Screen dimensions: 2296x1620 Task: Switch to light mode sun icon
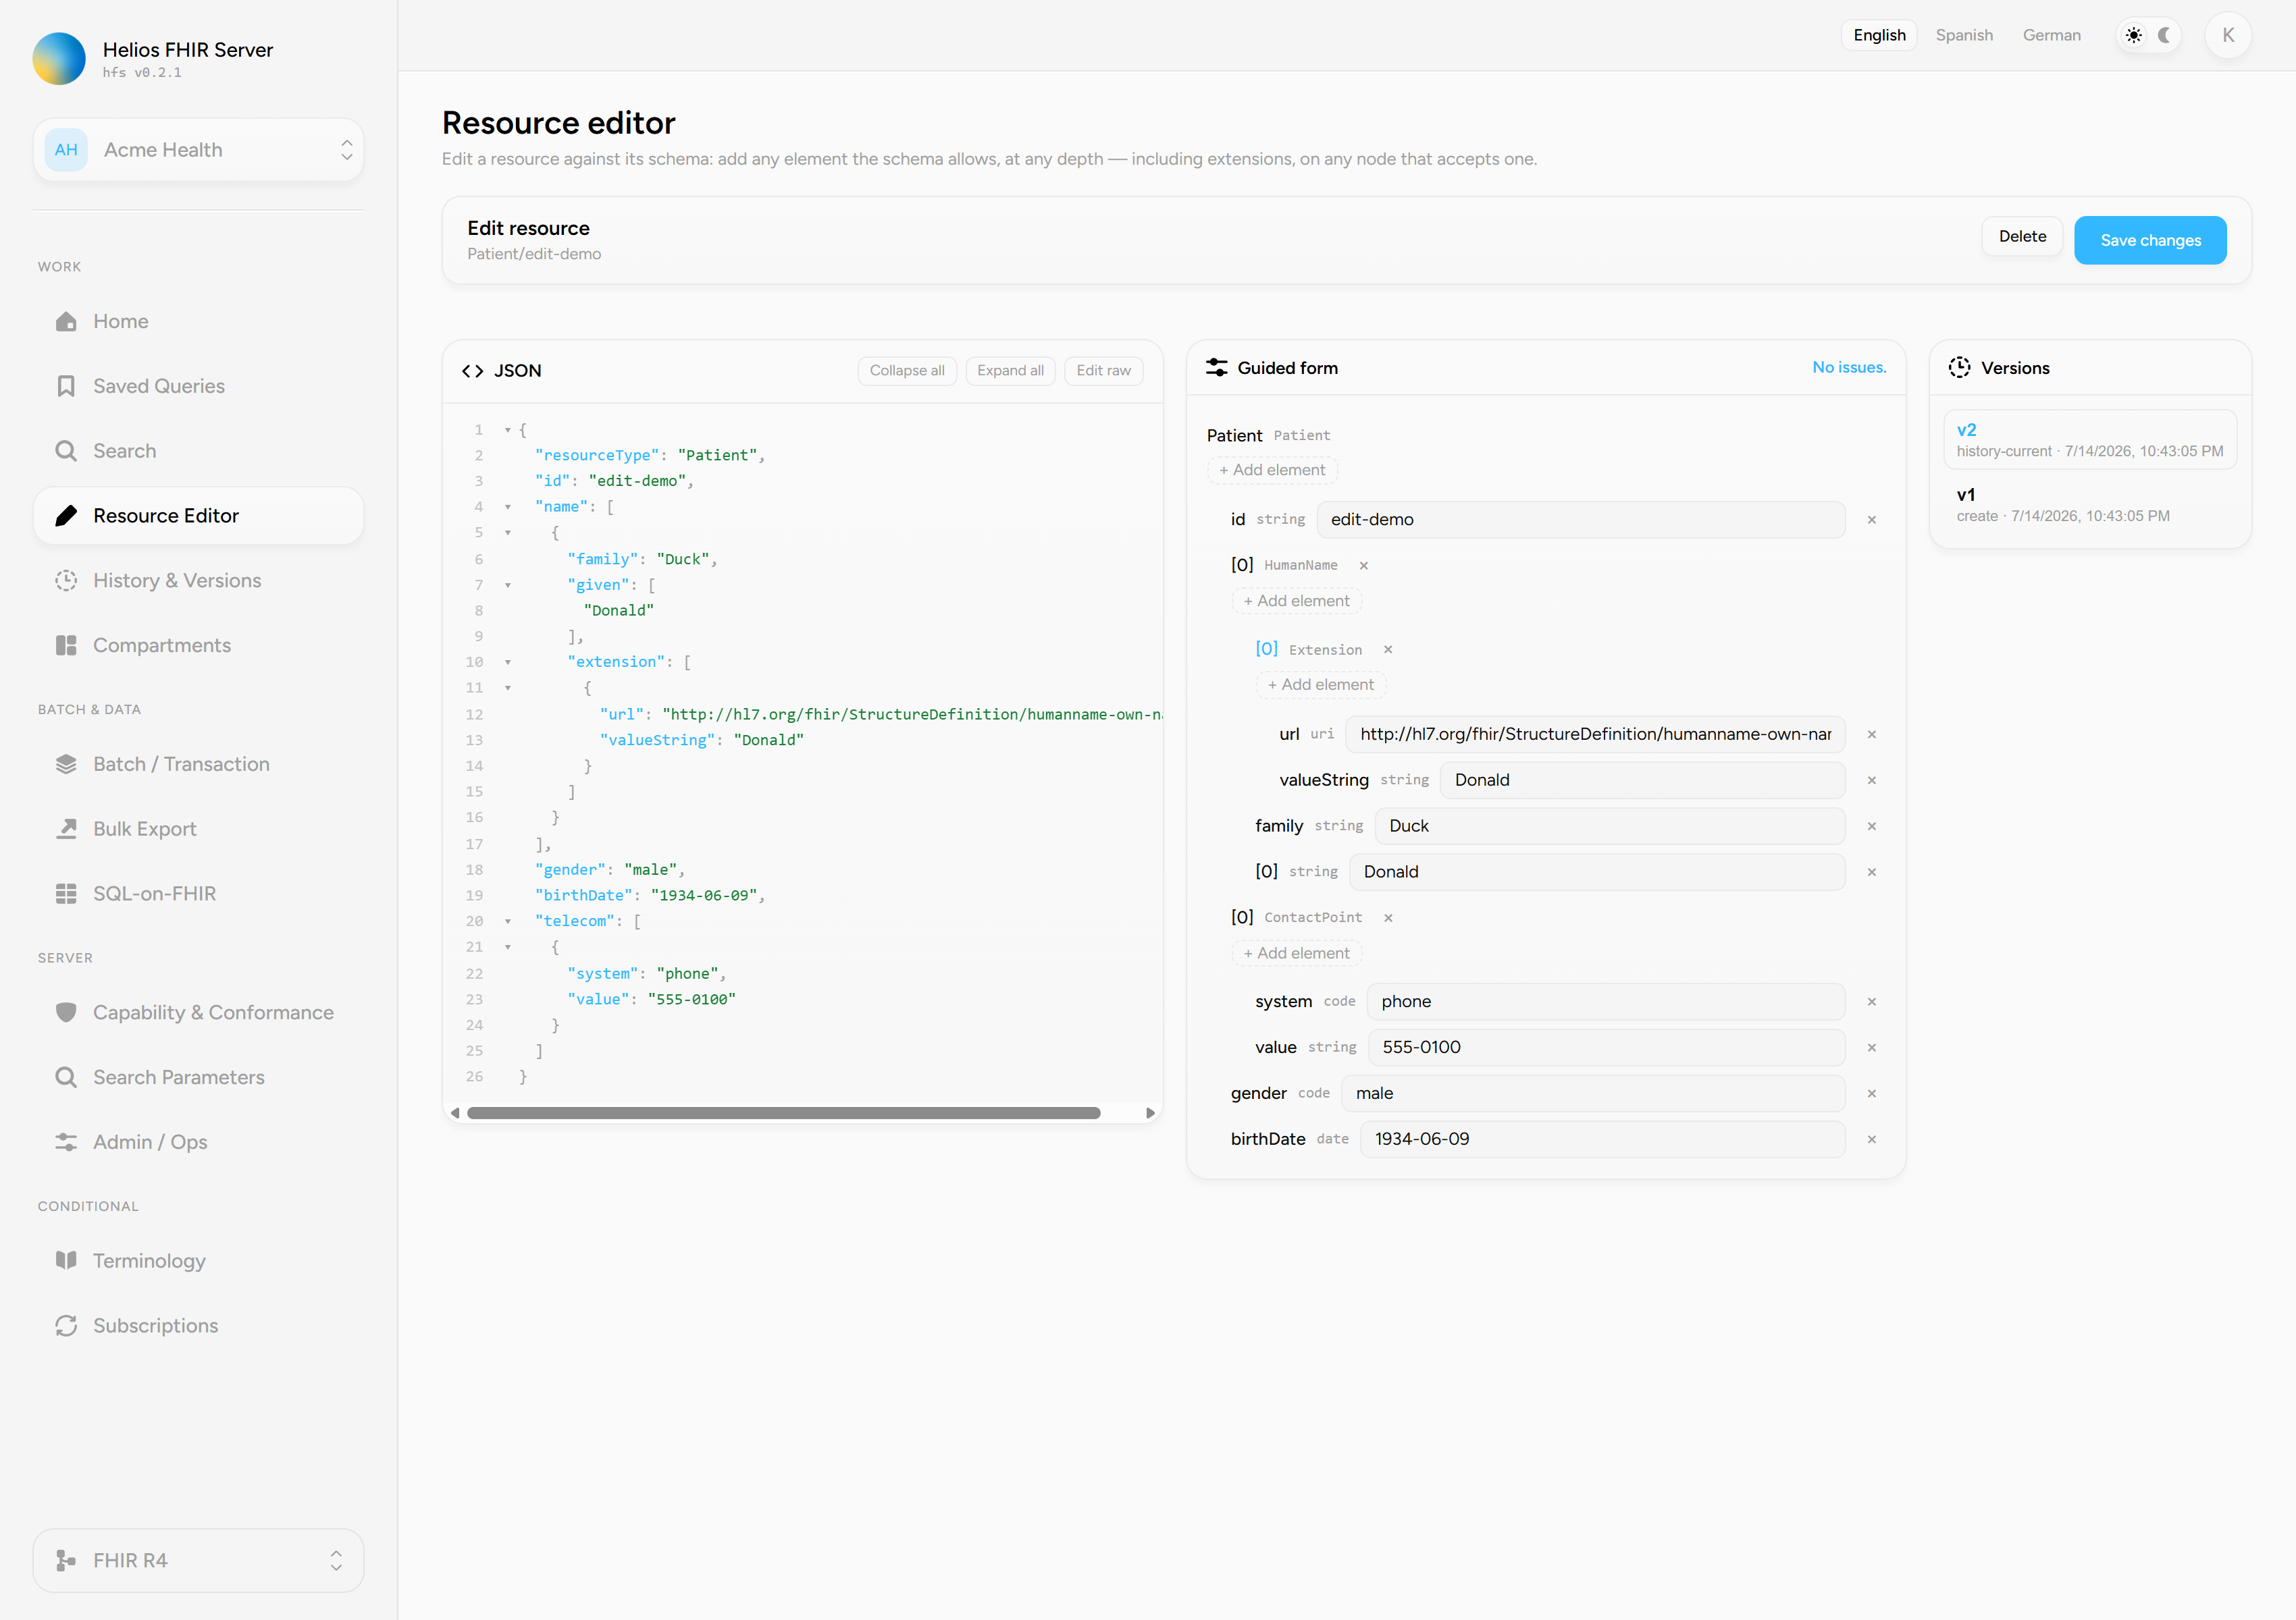pos(2133,35)
